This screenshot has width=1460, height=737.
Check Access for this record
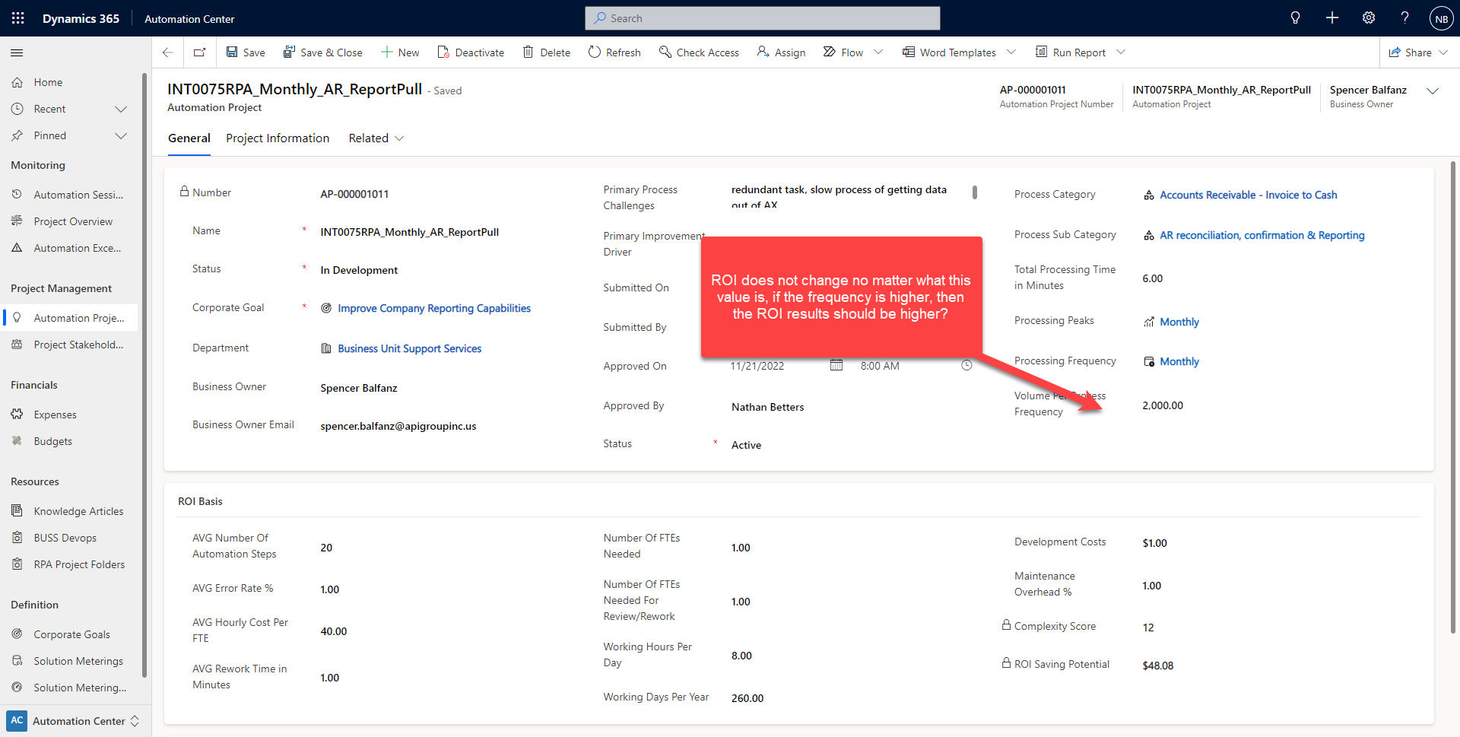(699, 52)
